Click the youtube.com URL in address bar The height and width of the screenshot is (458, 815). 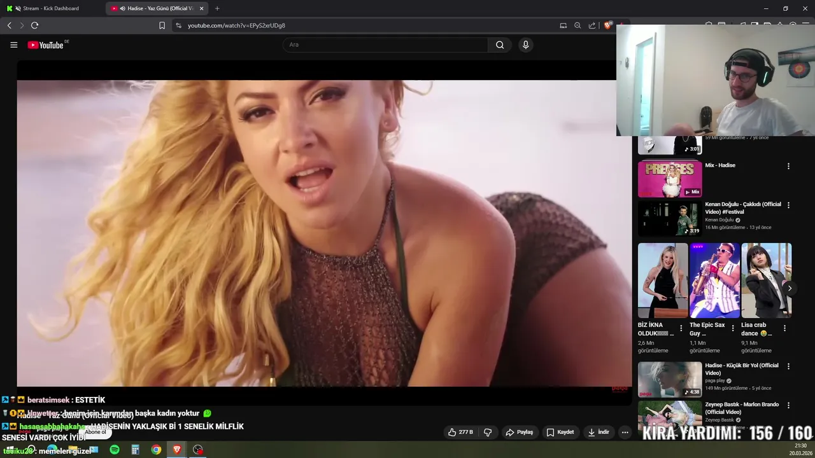236,25
